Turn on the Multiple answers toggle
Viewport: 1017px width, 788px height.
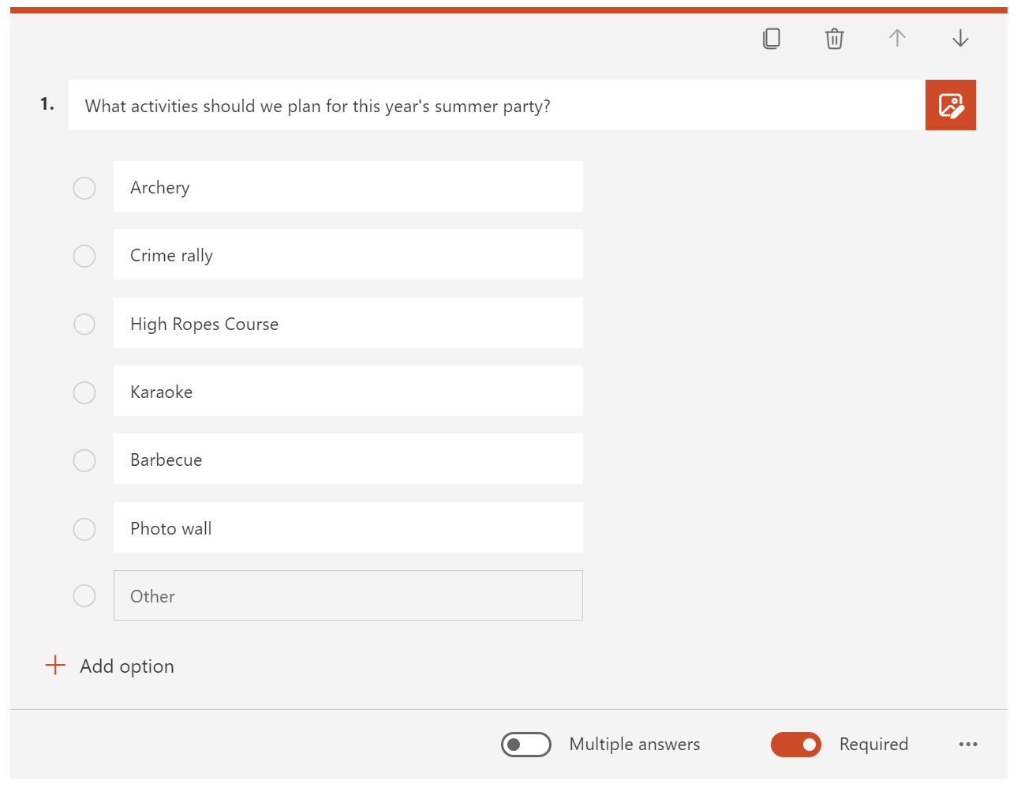(526, 744)
